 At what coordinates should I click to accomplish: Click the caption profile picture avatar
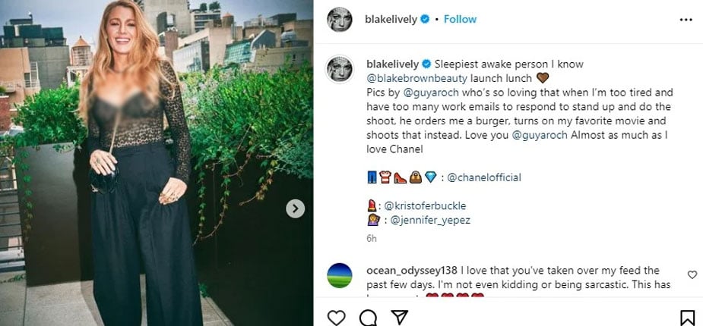(340, 69)
